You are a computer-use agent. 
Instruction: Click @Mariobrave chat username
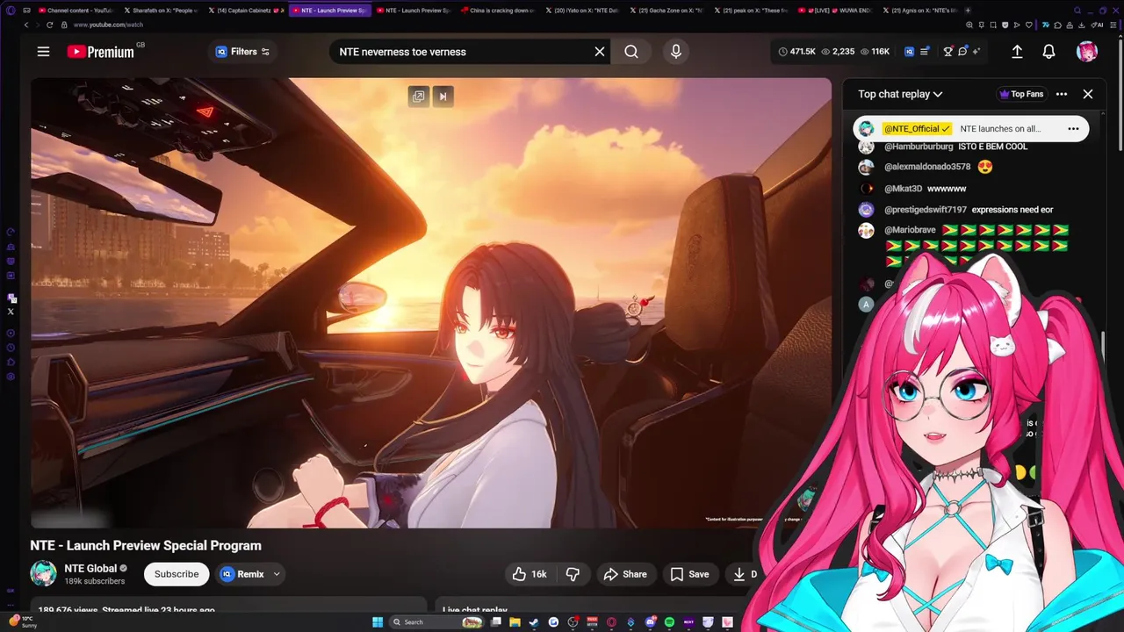coord(910,230)
